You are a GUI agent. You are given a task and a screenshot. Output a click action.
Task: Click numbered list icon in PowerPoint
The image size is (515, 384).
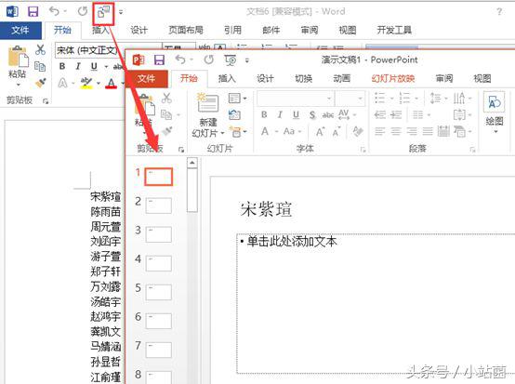click(x=404, y=98)
